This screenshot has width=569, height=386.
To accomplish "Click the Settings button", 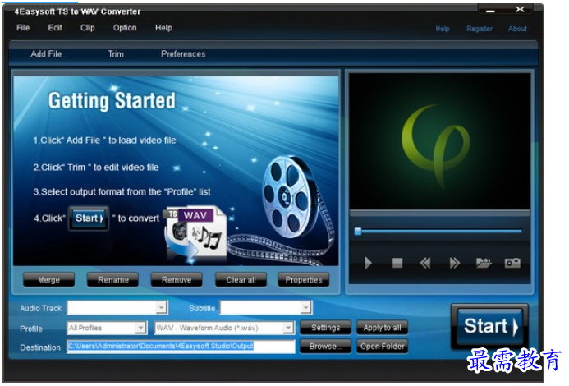I will 325,328.
